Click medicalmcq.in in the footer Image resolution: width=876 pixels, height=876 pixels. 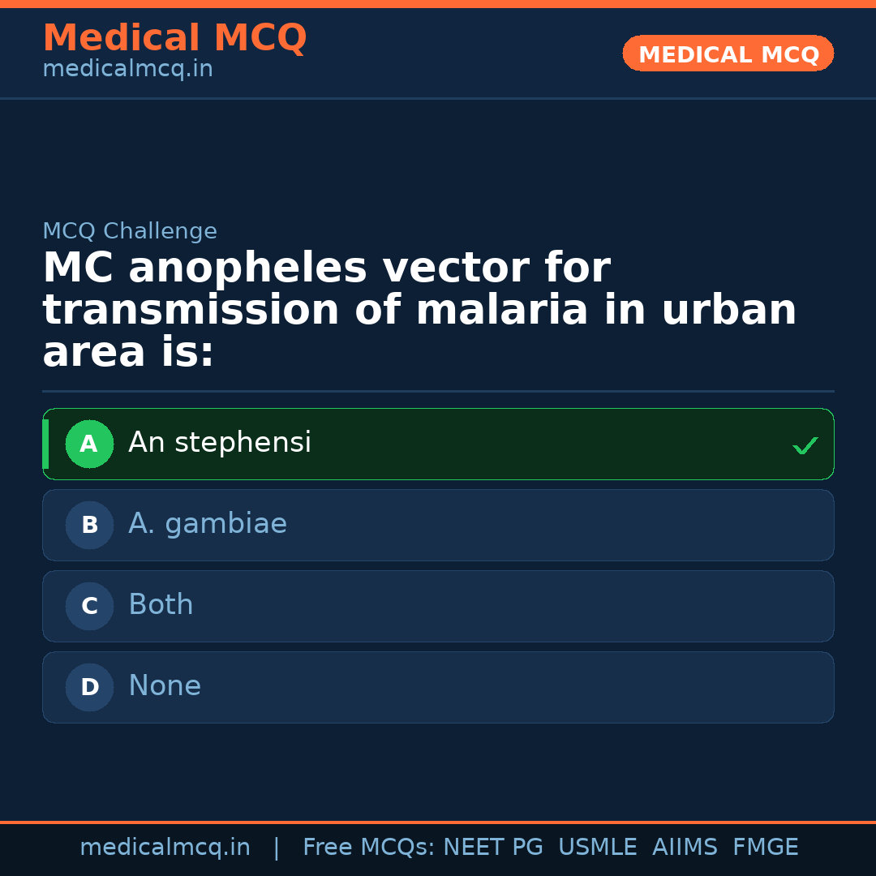[x=165, y=846]
